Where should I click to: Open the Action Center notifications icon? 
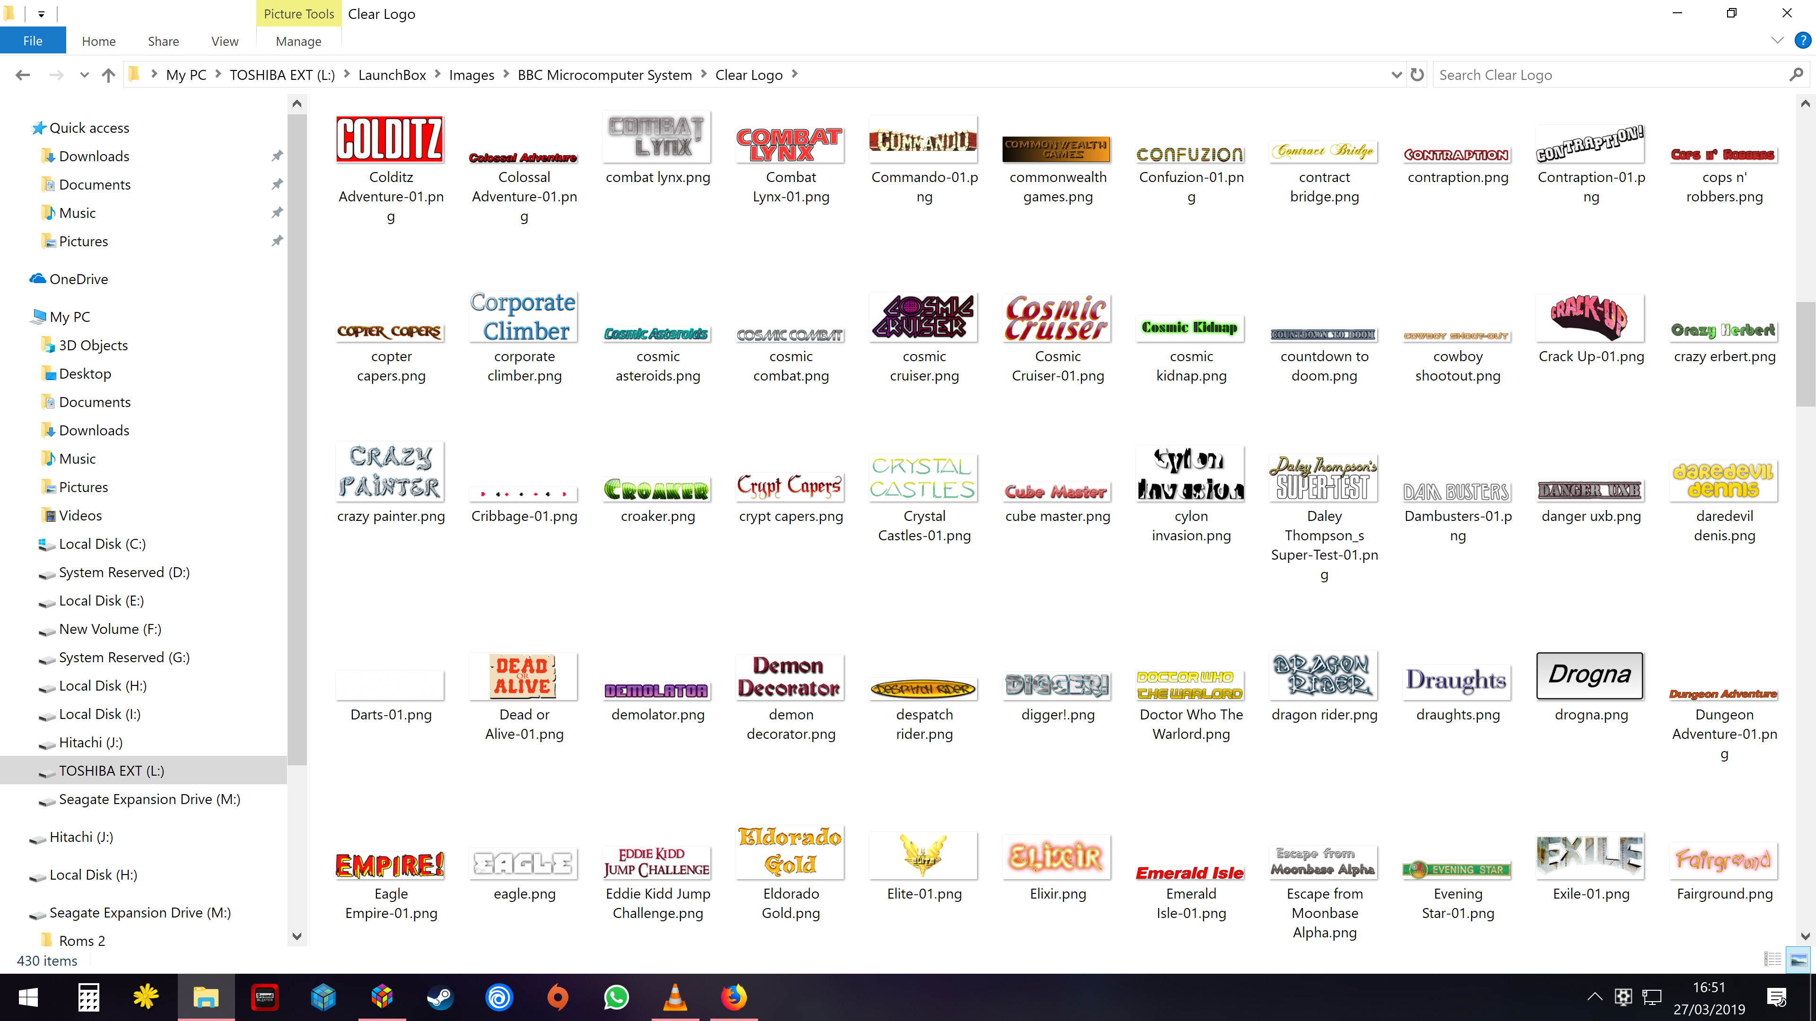click(x=1777, y=997)
